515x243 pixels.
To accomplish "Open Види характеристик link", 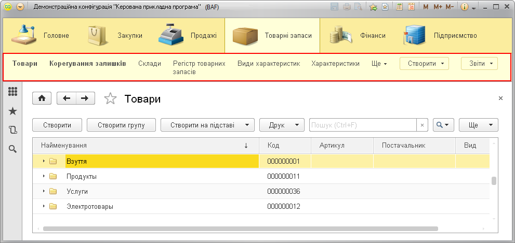I will point(269,64).
